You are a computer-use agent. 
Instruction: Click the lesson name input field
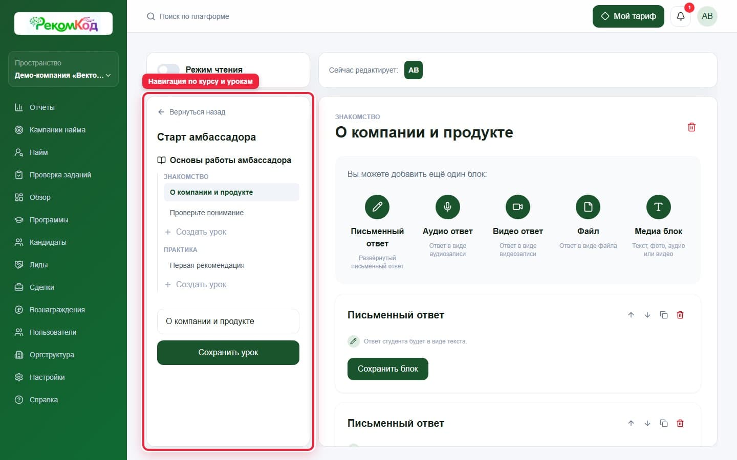tap(228, 321)
